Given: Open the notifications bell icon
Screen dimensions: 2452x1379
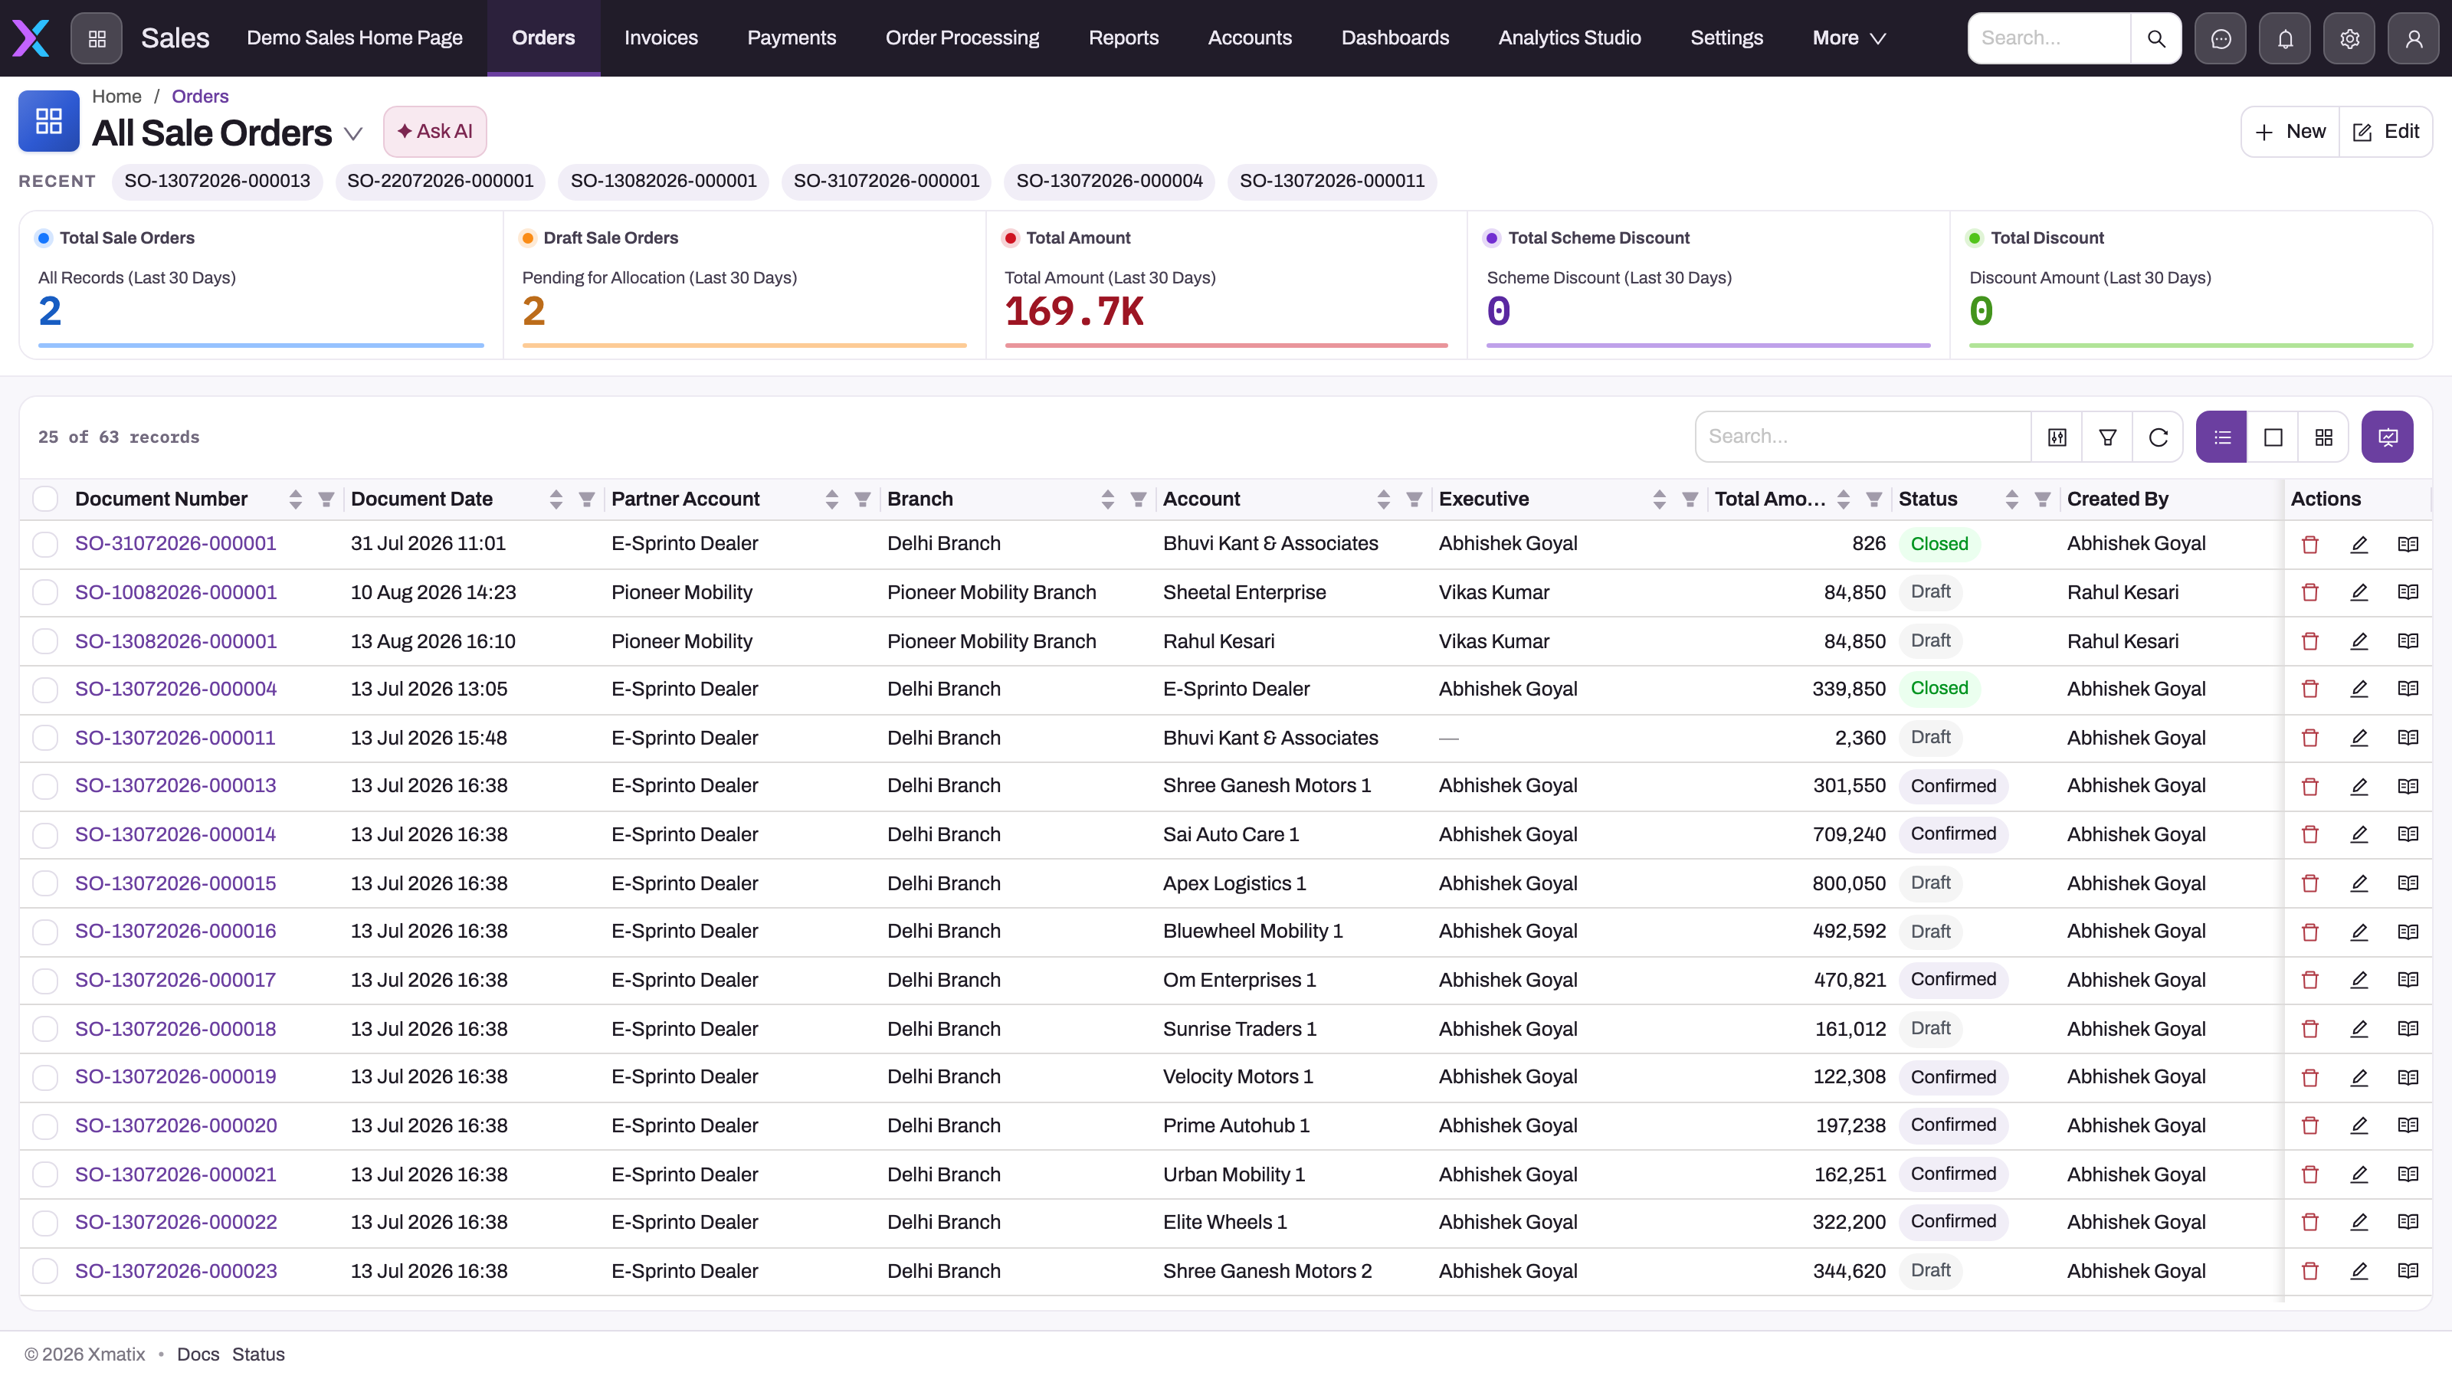Looking at the screenshot, I should pyautogui.click(x=2286, y=38).
